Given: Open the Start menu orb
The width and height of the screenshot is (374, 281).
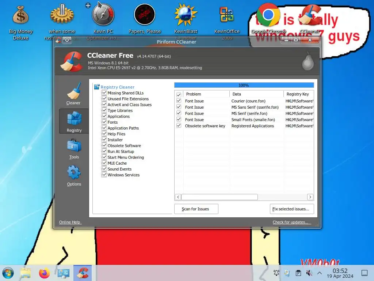Looking at the screenshot, I should point(8,273).
